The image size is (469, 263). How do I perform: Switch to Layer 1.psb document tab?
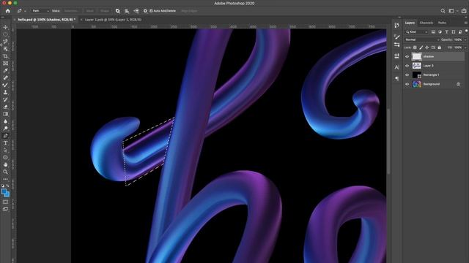[x=113, y=20]
